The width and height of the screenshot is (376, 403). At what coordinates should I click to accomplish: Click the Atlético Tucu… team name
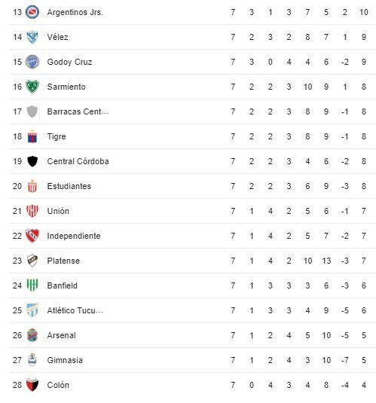pos(75,310)
